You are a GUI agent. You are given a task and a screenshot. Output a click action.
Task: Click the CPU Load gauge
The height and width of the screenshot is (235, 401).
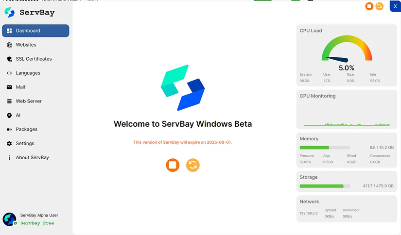coord(347,49)
